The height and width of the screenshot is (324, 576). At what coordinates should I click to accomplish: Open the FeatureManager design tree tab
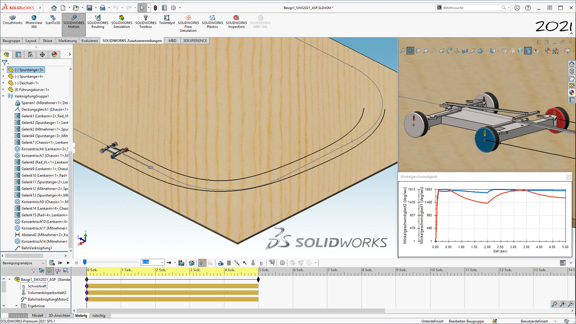(6, 55)
